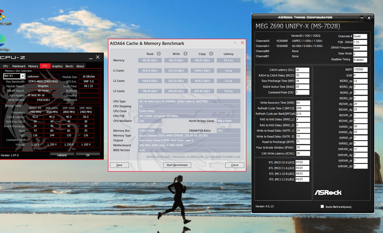This screenshot has height=233, width=383.
Task: Click the ASRock logo in Timing Configurator
Action: (328, 192)
